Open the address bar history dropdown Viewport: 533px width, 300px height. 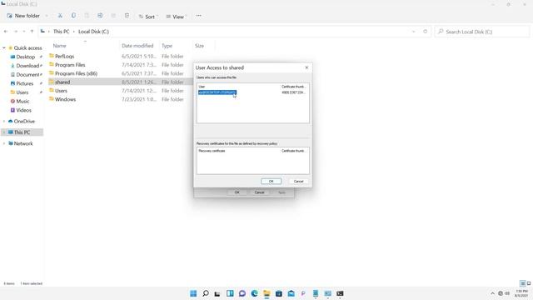click(x=413, y=32)
